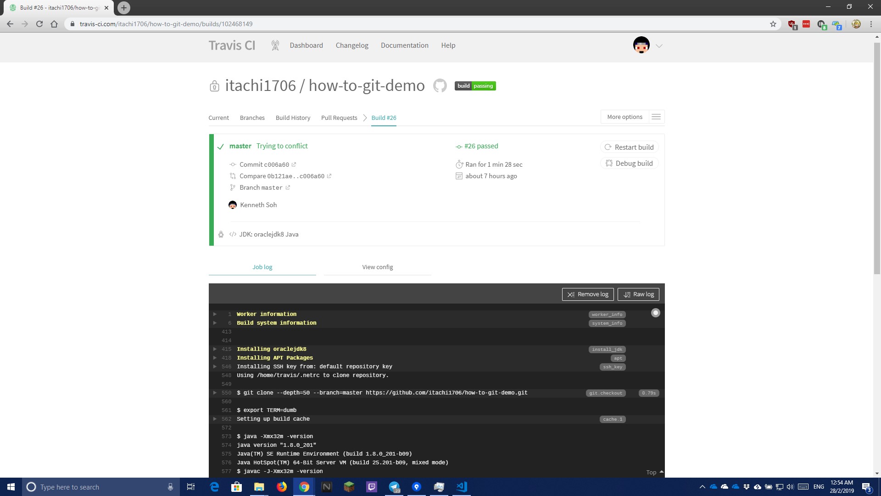Click the build passing badge
The image size is (881, 496).
tap(475, 86)
